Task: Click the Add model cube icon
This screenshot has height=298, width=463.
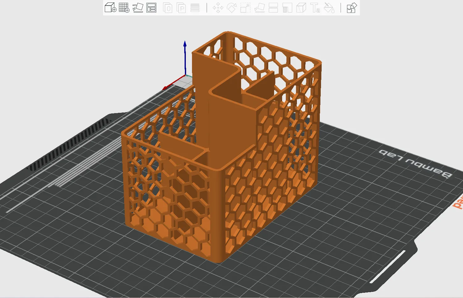Action: 111,8
